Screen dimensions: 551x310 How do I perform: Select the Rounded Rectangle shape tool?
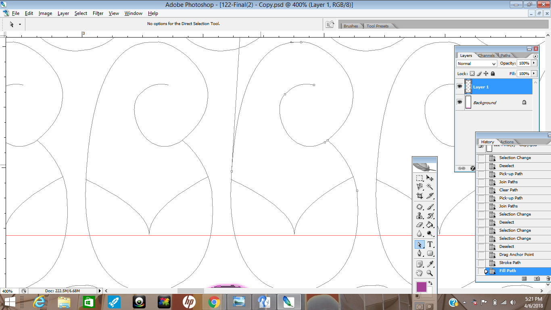(430, 253)
